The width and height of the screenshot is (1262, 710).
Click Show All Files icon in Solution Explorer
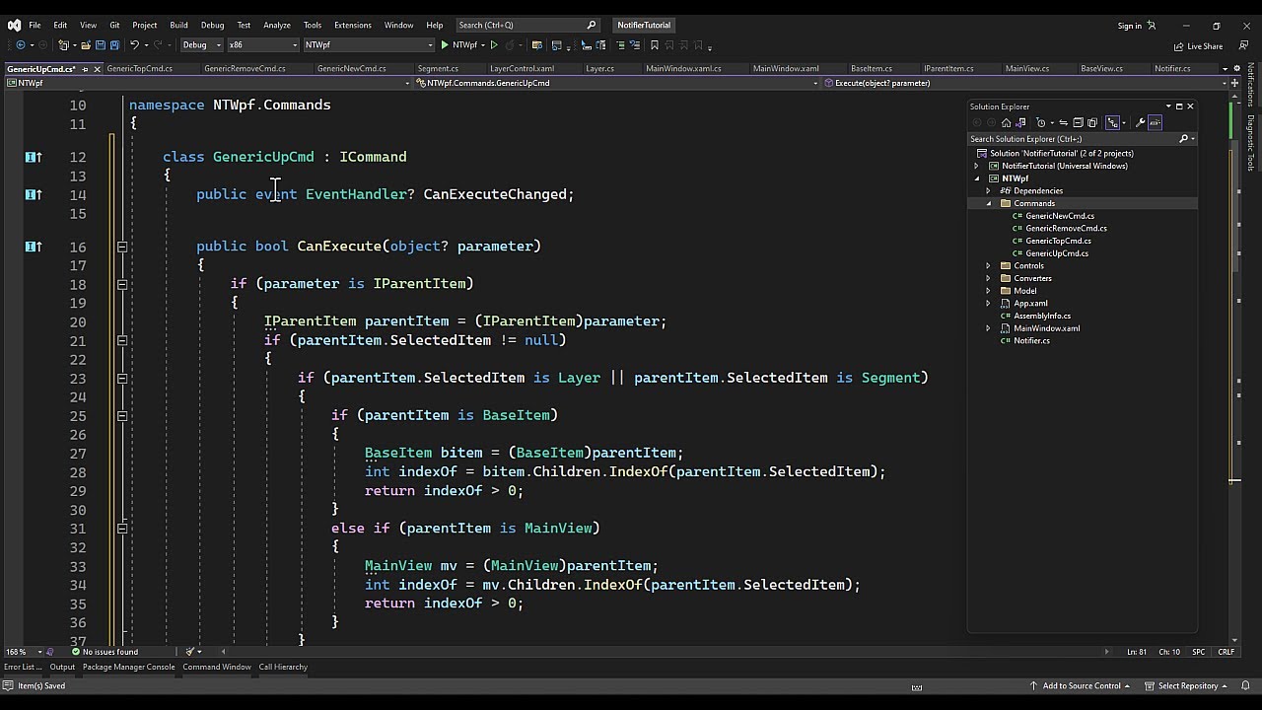[x=1092, y=122]
